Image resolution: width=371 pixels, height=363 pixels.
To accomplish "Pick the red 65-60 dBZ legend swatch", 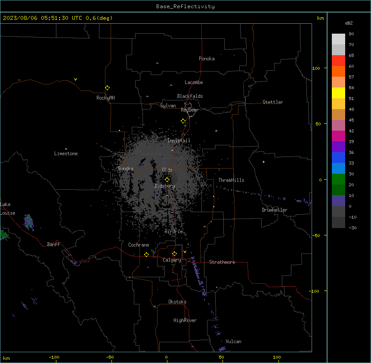I will click(338, 60).
